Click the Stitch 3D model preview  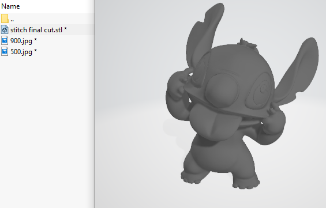point(242,96)
